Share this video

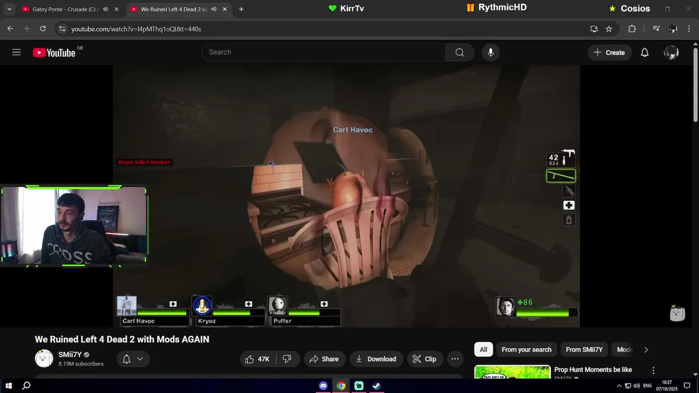324,359
